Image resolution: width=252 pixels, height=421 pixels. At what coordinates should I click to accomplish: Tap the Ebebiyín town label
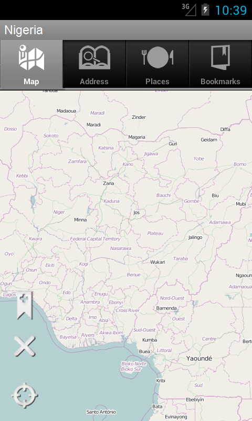[x=195, y=400]
